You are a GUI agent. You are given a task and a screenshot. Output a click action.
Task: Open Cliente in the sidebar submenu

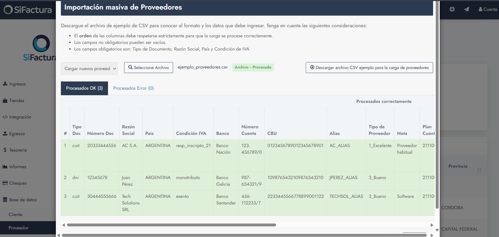point(15,215)
